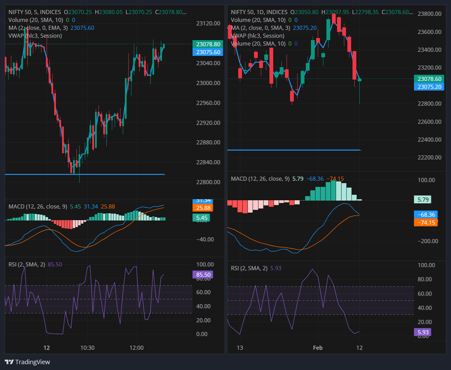Click the 23120.00 price scale label

(208, 23)
